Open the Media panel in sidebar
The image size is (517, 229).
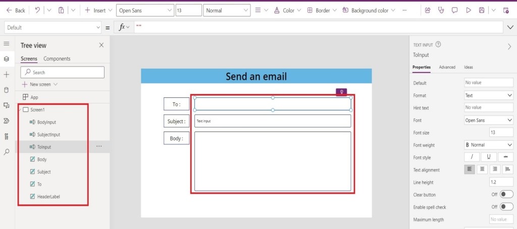coord(7,105)
